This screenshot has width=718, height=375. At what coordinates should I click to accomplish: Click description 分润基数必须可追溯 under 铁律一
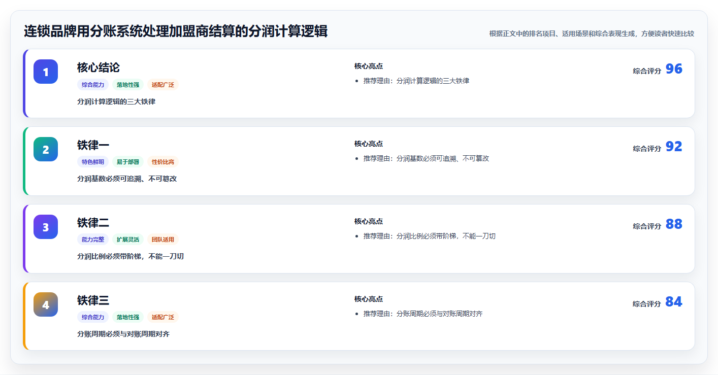pyautogui.click(x=127, y=179)
